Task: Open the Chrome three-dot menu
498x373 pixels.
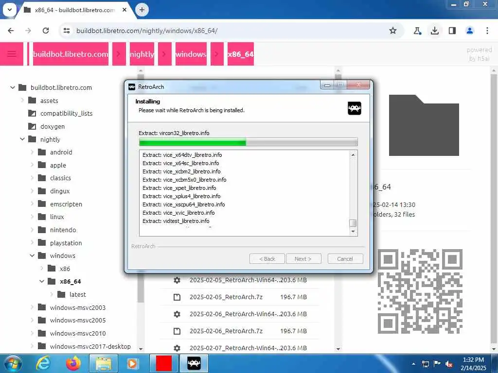Action: pos(487,31)
